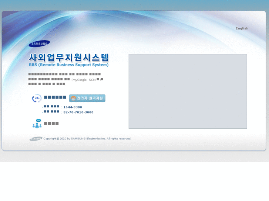Click the mySingle, SCM description text
The width and height of the screenshot is (269, 201).
tap(66, 79)
